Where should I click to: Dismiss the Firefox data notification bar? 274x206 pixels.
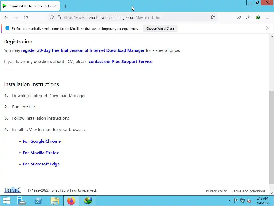pyautogui.click(x=268, y=28)
